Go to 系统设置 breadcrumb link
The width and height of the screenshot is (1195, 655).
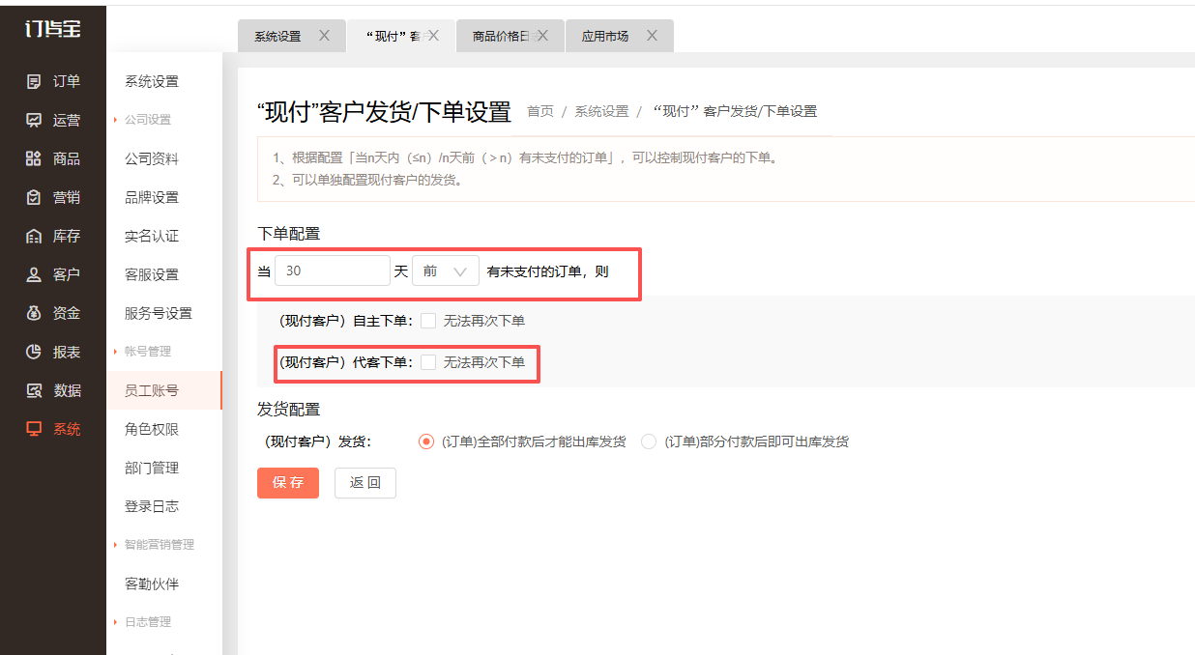601,112
